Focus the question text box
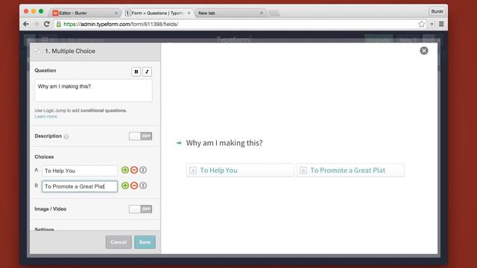The width and height of the screenshot is (477, 268). (x=93, y=90)
